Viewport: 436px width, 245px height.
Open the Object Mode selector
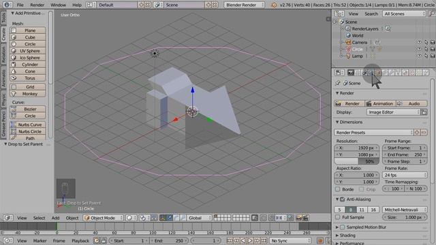pos(103,218)
